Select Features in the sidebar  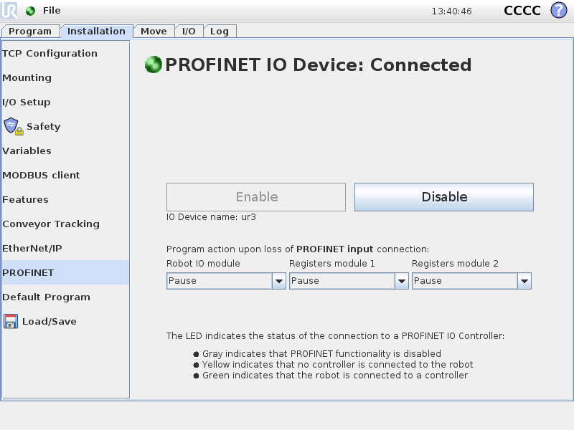coord(65,200)
